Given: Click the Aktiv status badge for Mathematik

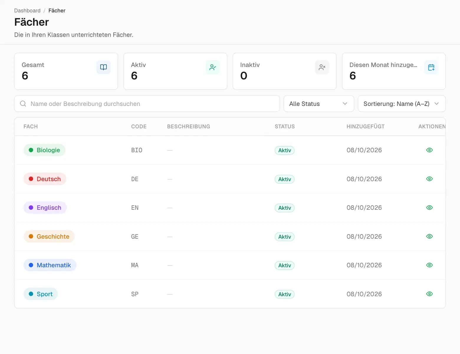Looking at the screenshot, I should pyautogui.click(x=285, y=265).
